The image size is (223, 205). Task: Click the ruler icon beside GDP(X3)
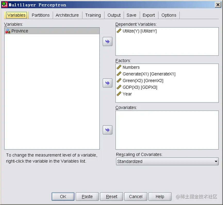coord(119,87)
